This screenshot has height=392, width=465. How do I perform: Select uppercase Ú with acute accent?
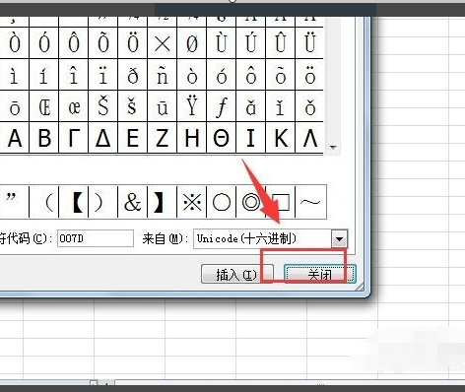click(x=251, y=43)
